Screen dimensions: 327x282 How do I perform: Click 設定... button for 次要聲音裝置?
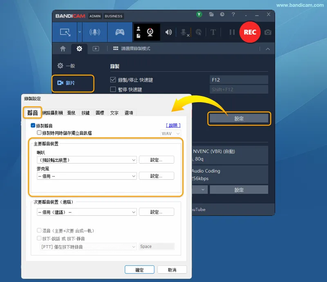click(x=157, y=212)
